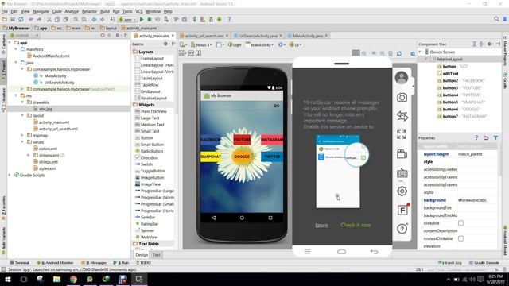Open Chrome from the taskbar
Image resolution: width=509 pixels, height=286 pixels.
[73, 279]
